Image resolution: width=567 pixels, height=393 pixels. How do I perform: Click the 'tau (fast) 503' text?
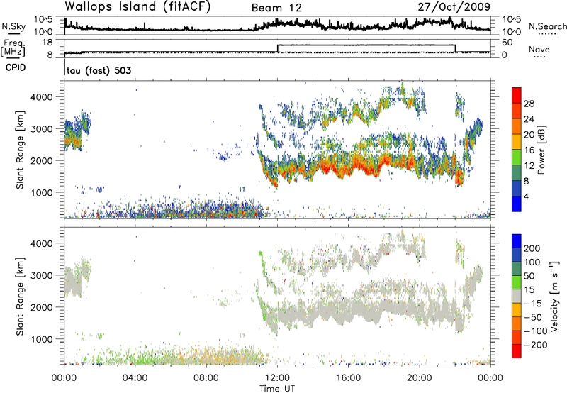(99, 70)
